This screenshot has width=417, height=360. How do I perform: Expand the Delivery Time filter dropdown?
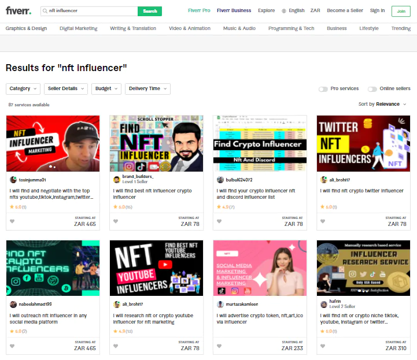[147, 89]
